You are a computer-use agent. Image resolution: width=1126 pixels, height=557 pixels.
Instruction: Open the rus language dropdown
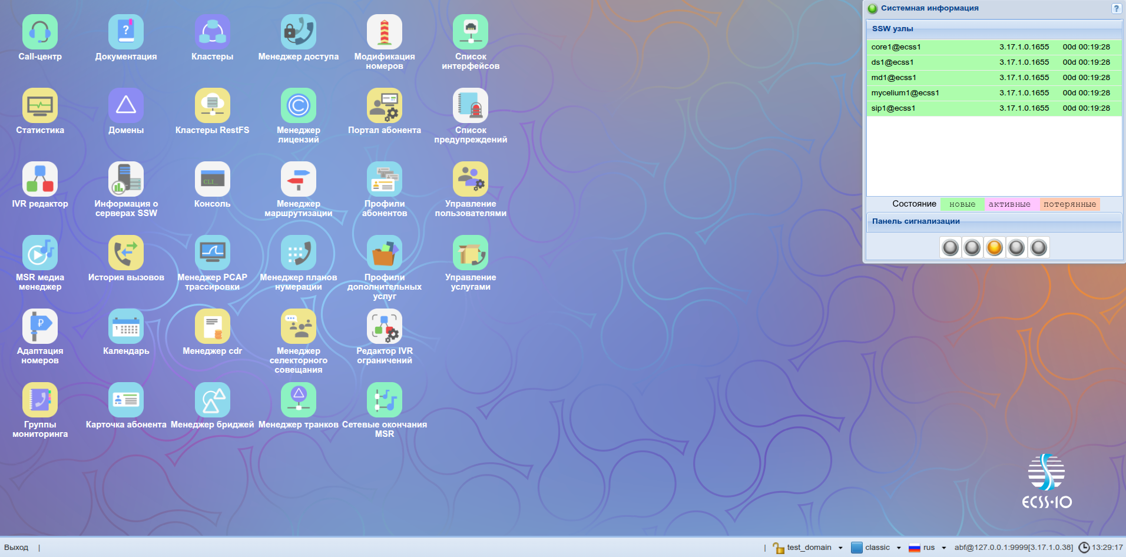click(x=928, y=548)
